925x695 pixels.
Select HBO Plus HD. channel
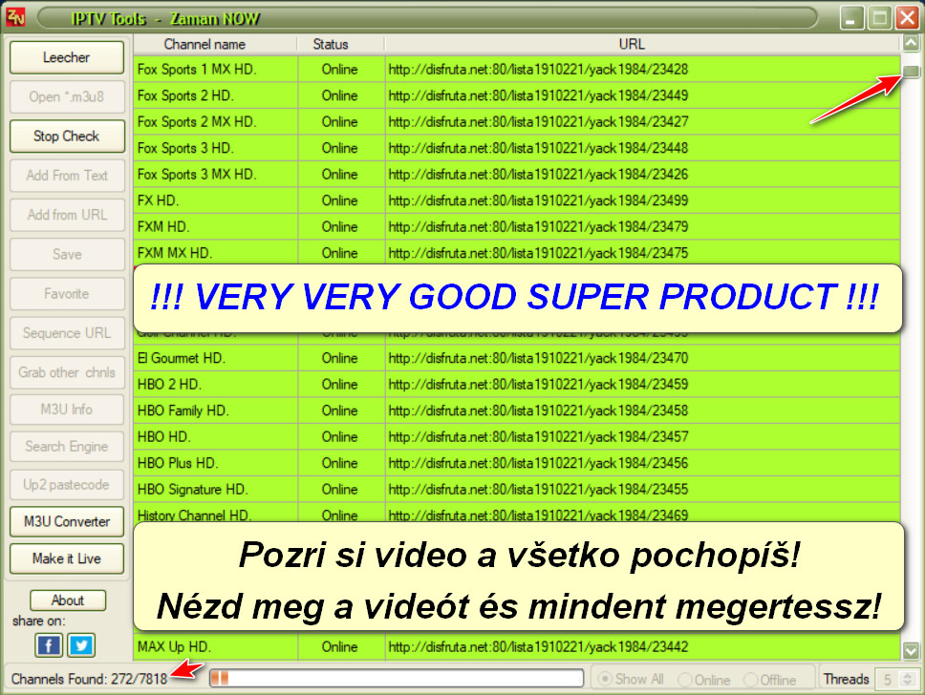pyautogui.click(x=516, y=463)
